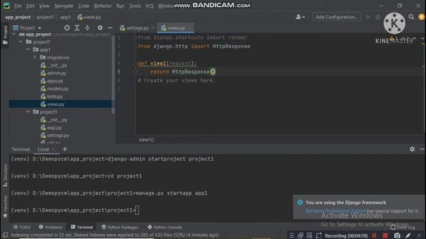426x239 pixels.
Task: Hide the Project tool window
Action: coord(110,28)
